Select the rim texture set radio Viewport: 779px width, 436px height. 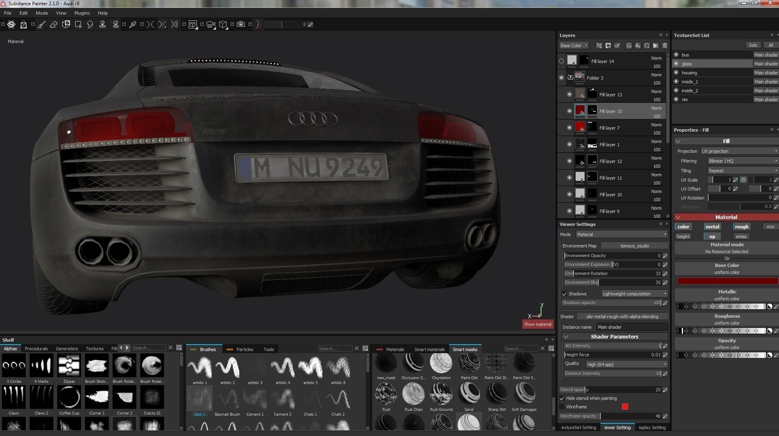(x=676, y=99)
